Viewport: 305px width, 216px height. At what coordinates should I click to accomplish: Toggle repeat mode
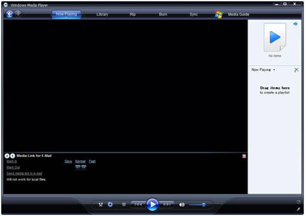(x=110, y=205)
